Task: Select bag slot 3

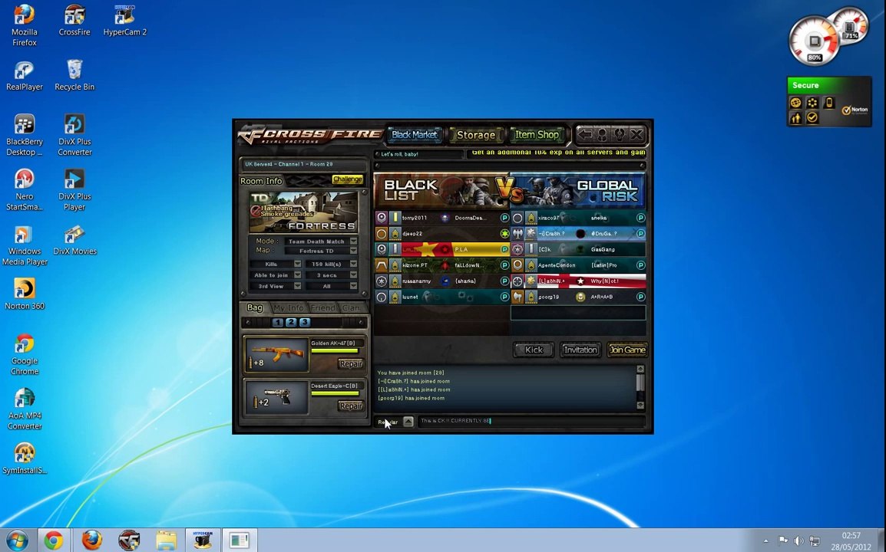Action: [305, 322]
